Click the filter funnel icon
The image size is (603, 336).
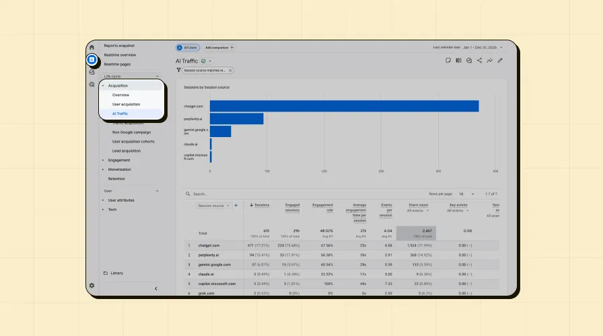(178, 71)
